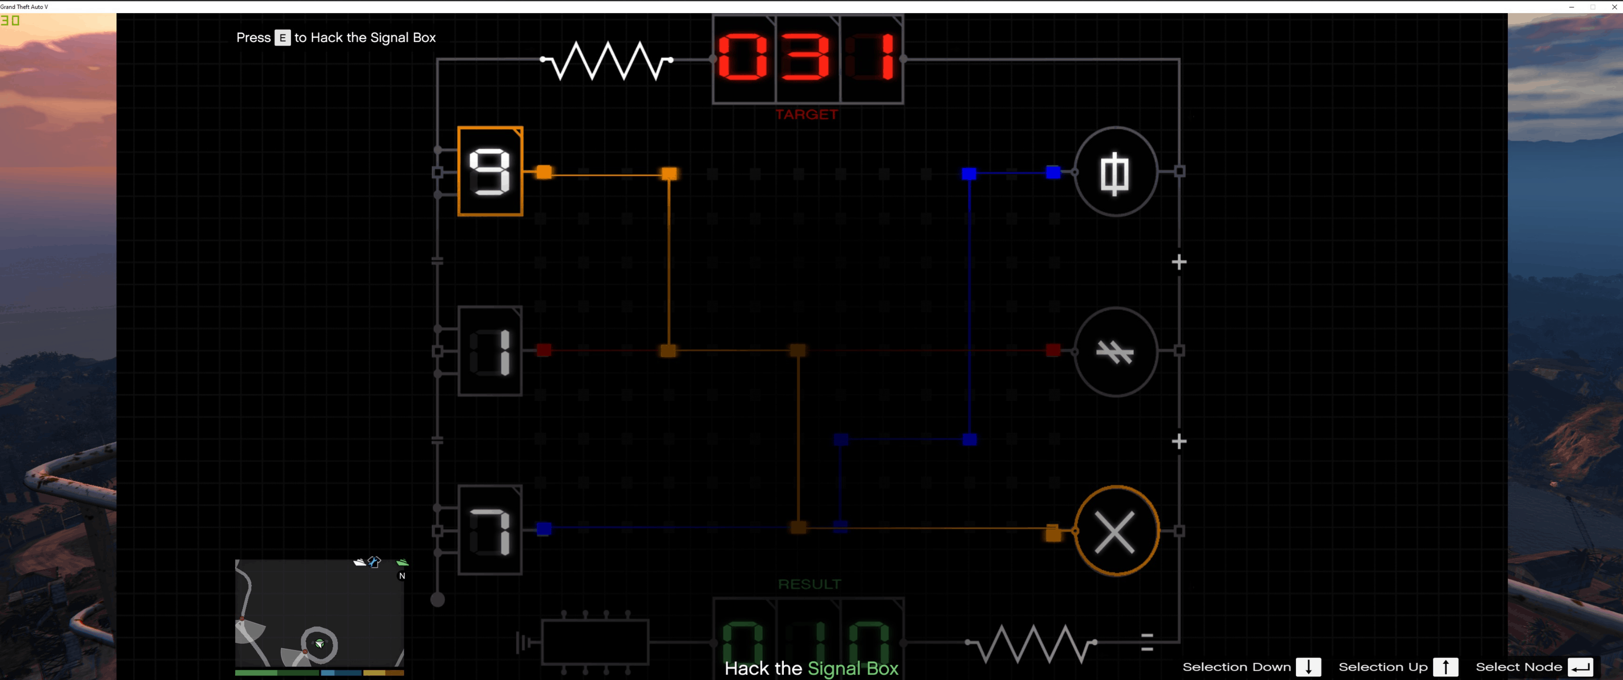Click the red connector at middle multiplier
Image resolution: width=1623 pixels, height=680 pixels.
1053,350
